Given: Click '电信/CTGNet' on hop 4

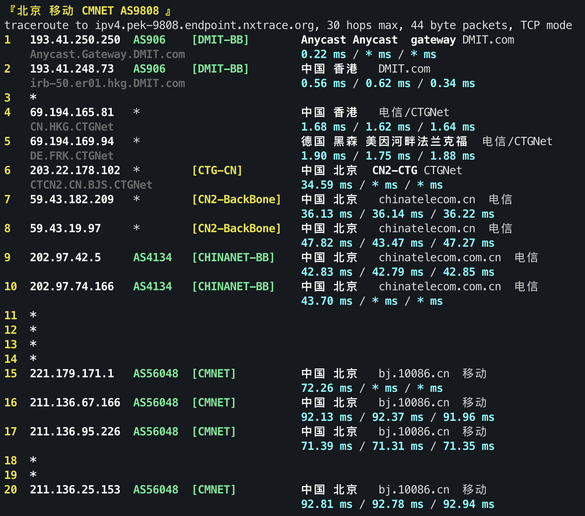Looking at the screenshot, I should pos(414,112).
